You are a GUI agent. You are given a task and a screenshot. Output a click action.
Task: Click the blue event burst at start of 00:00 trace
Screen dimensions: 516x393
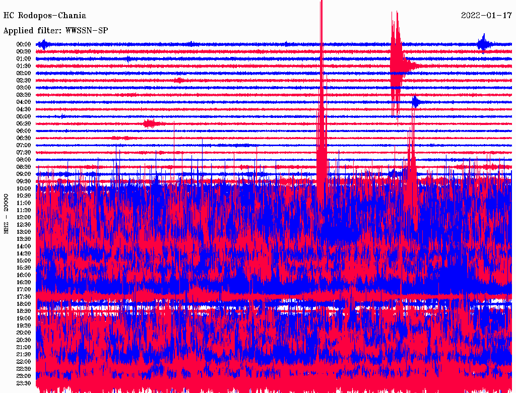click(44, 44)
